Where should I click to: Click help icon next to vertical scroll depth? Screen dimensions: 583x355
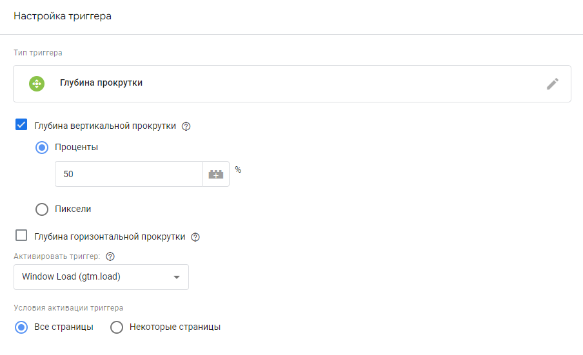click(x=186, y=126)
